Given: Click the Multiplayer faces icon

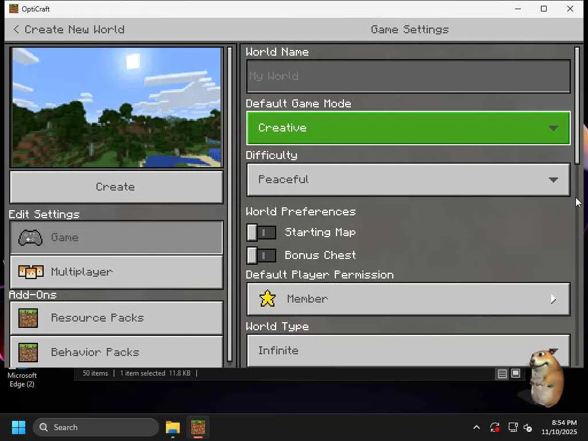Looking at the screenshot, I should pyautogui.click(x=31, y=272).
